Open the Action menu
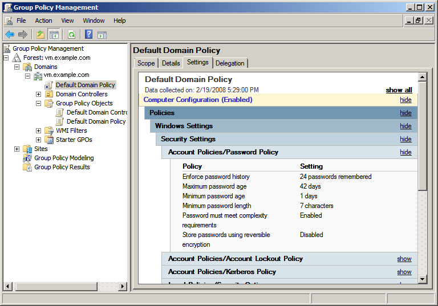Image resolution: width=438 pixels, height=306 pixels. click(x=43, y=21)
